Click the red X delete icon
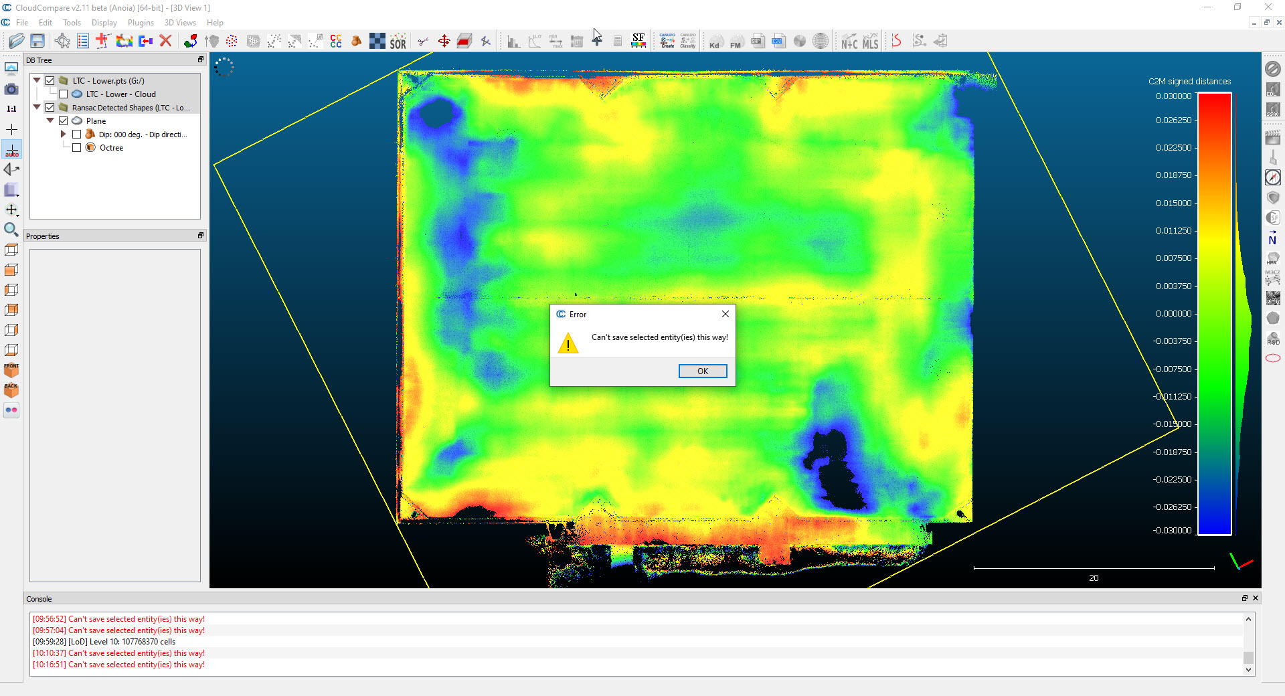 pos(166,41)
